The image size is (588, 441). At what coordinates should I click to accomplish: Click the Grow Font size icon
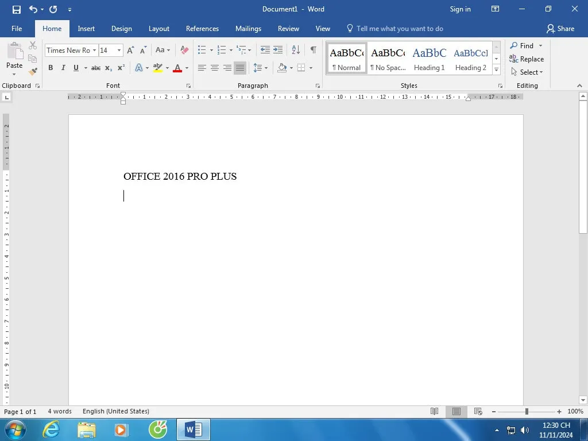click(x=130, y=51)
